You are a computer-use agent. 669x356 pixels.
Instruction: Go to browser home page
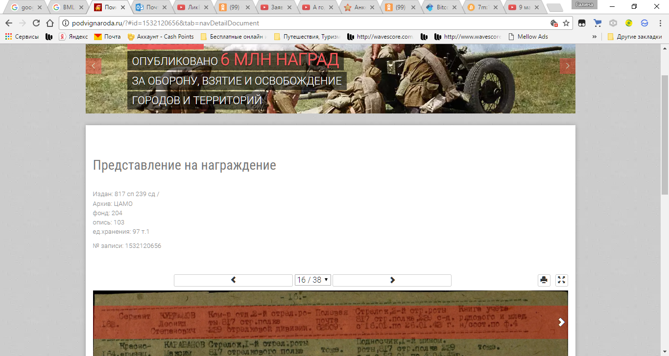tap(49, 23)
